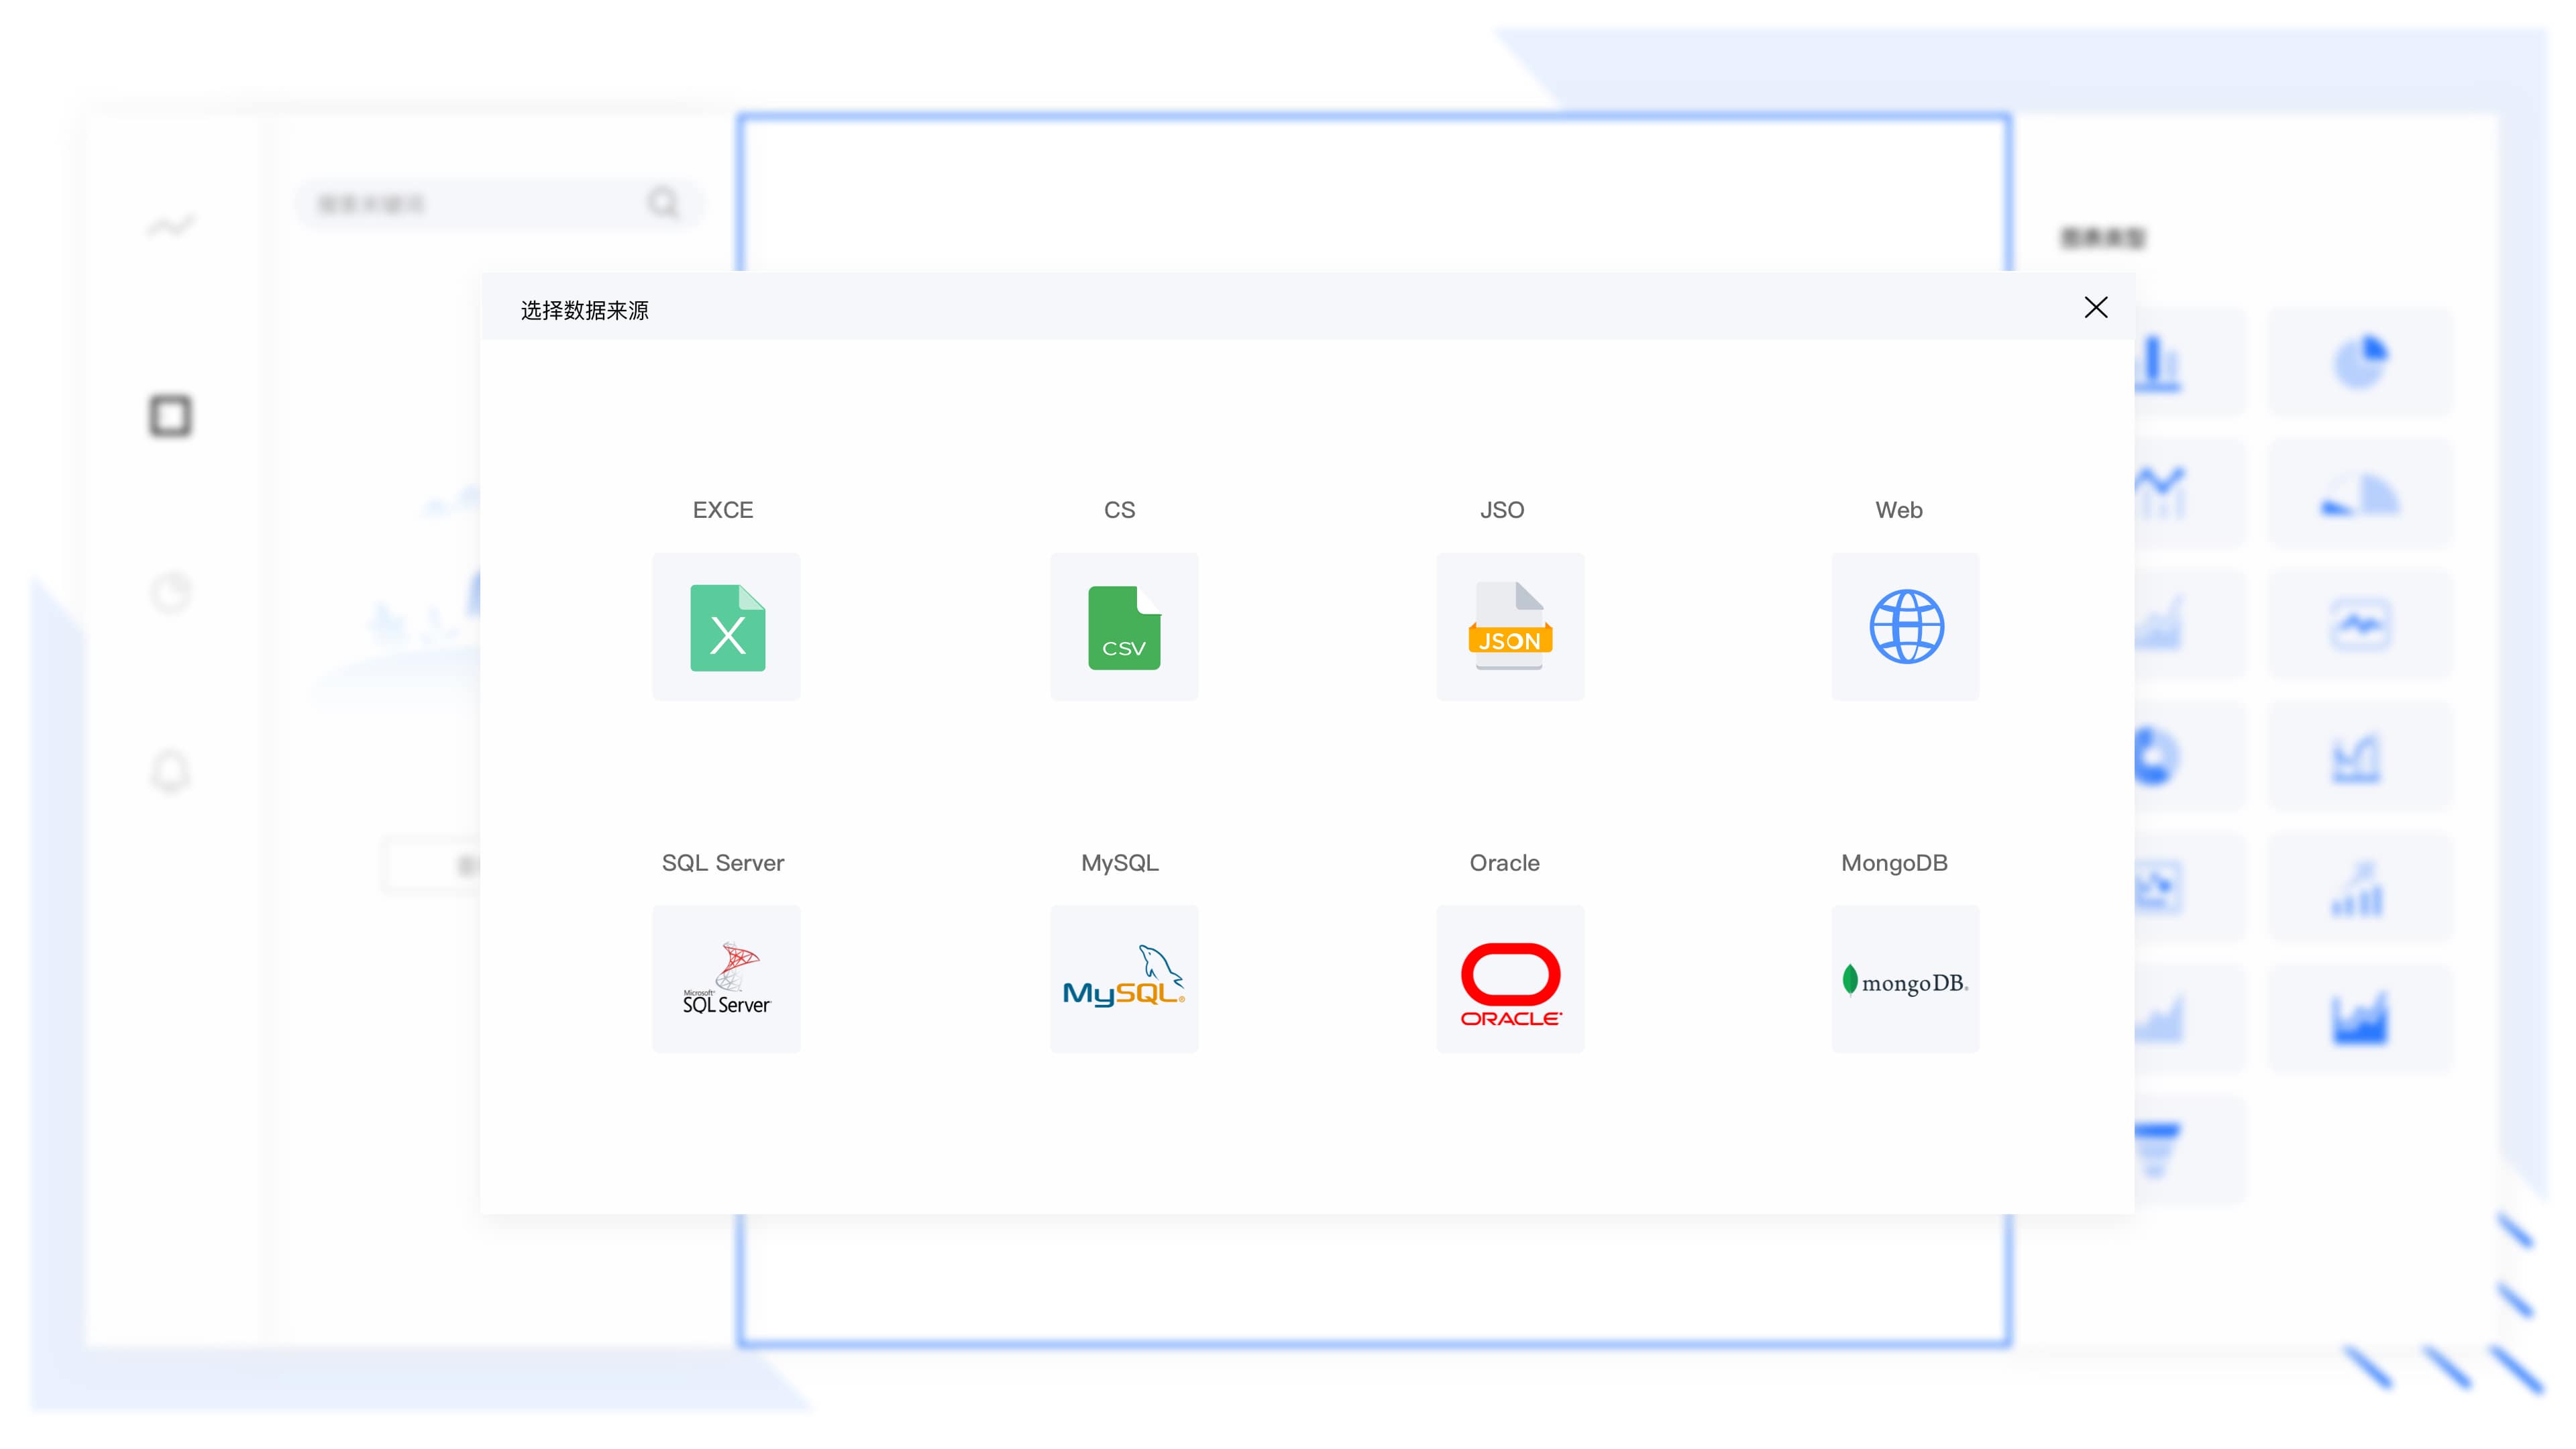Choose the bar with trend arrow chart type
The height and width of the screenshot is (1449, 2576).
(x=2361, y=888)
